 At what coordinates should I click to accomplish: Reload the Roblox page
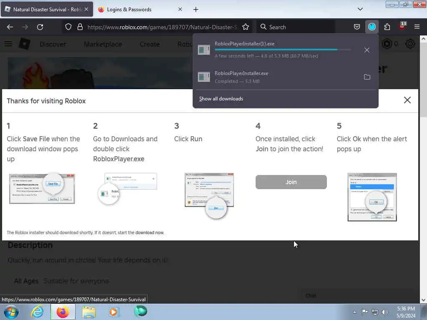(x=40, y=27)
